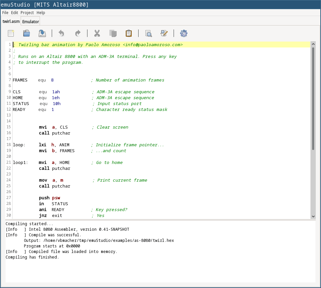Click 'Compile was successful.' in output
The height and width of the screenshot is (288, 321).
coord(55,235)
